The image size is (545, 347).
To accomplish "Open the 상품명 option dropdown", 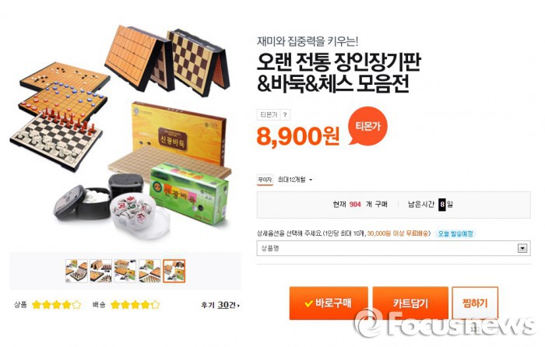I will (x=393, y=248).
